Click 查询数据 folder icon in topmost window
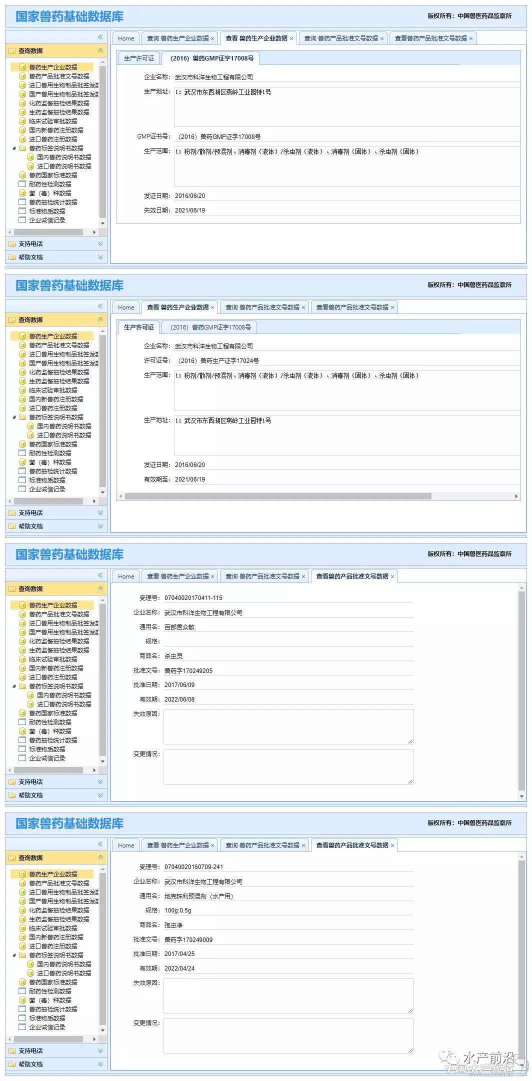532x1081 pixels. [12, 51]
